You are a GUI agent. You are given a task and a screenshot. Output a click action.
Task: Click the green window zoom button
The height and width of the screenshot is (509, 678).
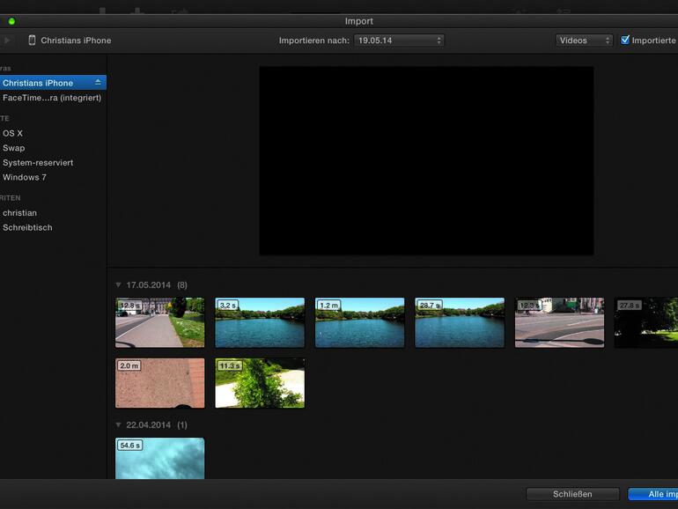coord(11,21)
